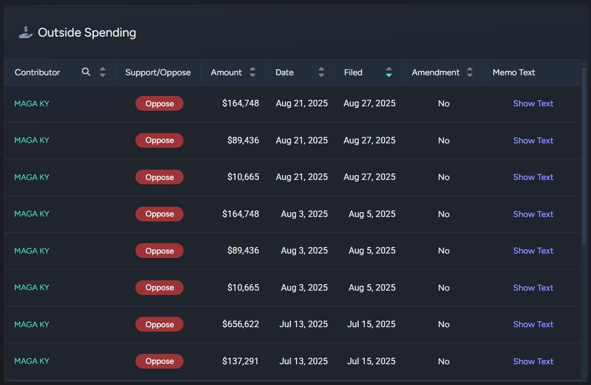The width and height of the screenshot is (591, 385).
Task: Open MAGA KY in $10,665 Aug 3 row
Action: [32, 287]
